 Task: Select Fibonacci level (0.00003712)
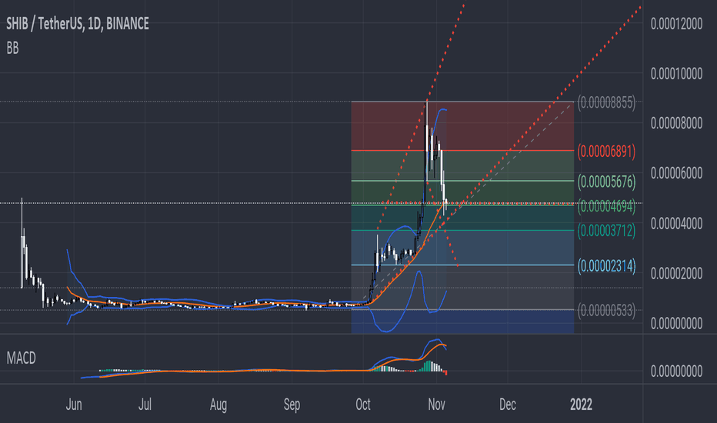click(606, 231)
